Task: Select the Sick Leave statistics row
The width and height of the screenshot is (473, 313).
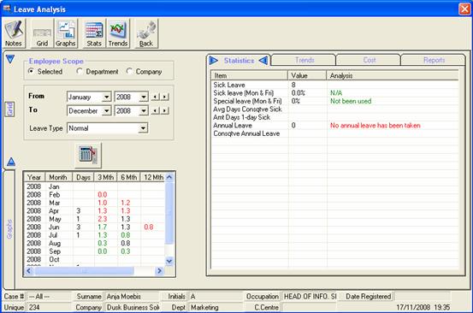Action: click(x=334, y=85)
